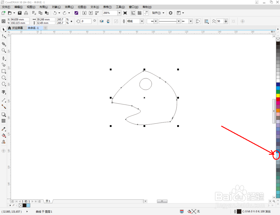Click the Publish to PDF icon

point(97,13)
